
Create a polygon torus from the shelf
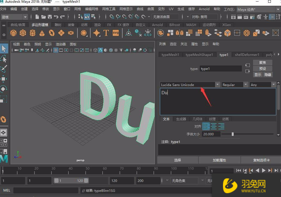click(x=51, y=33)
